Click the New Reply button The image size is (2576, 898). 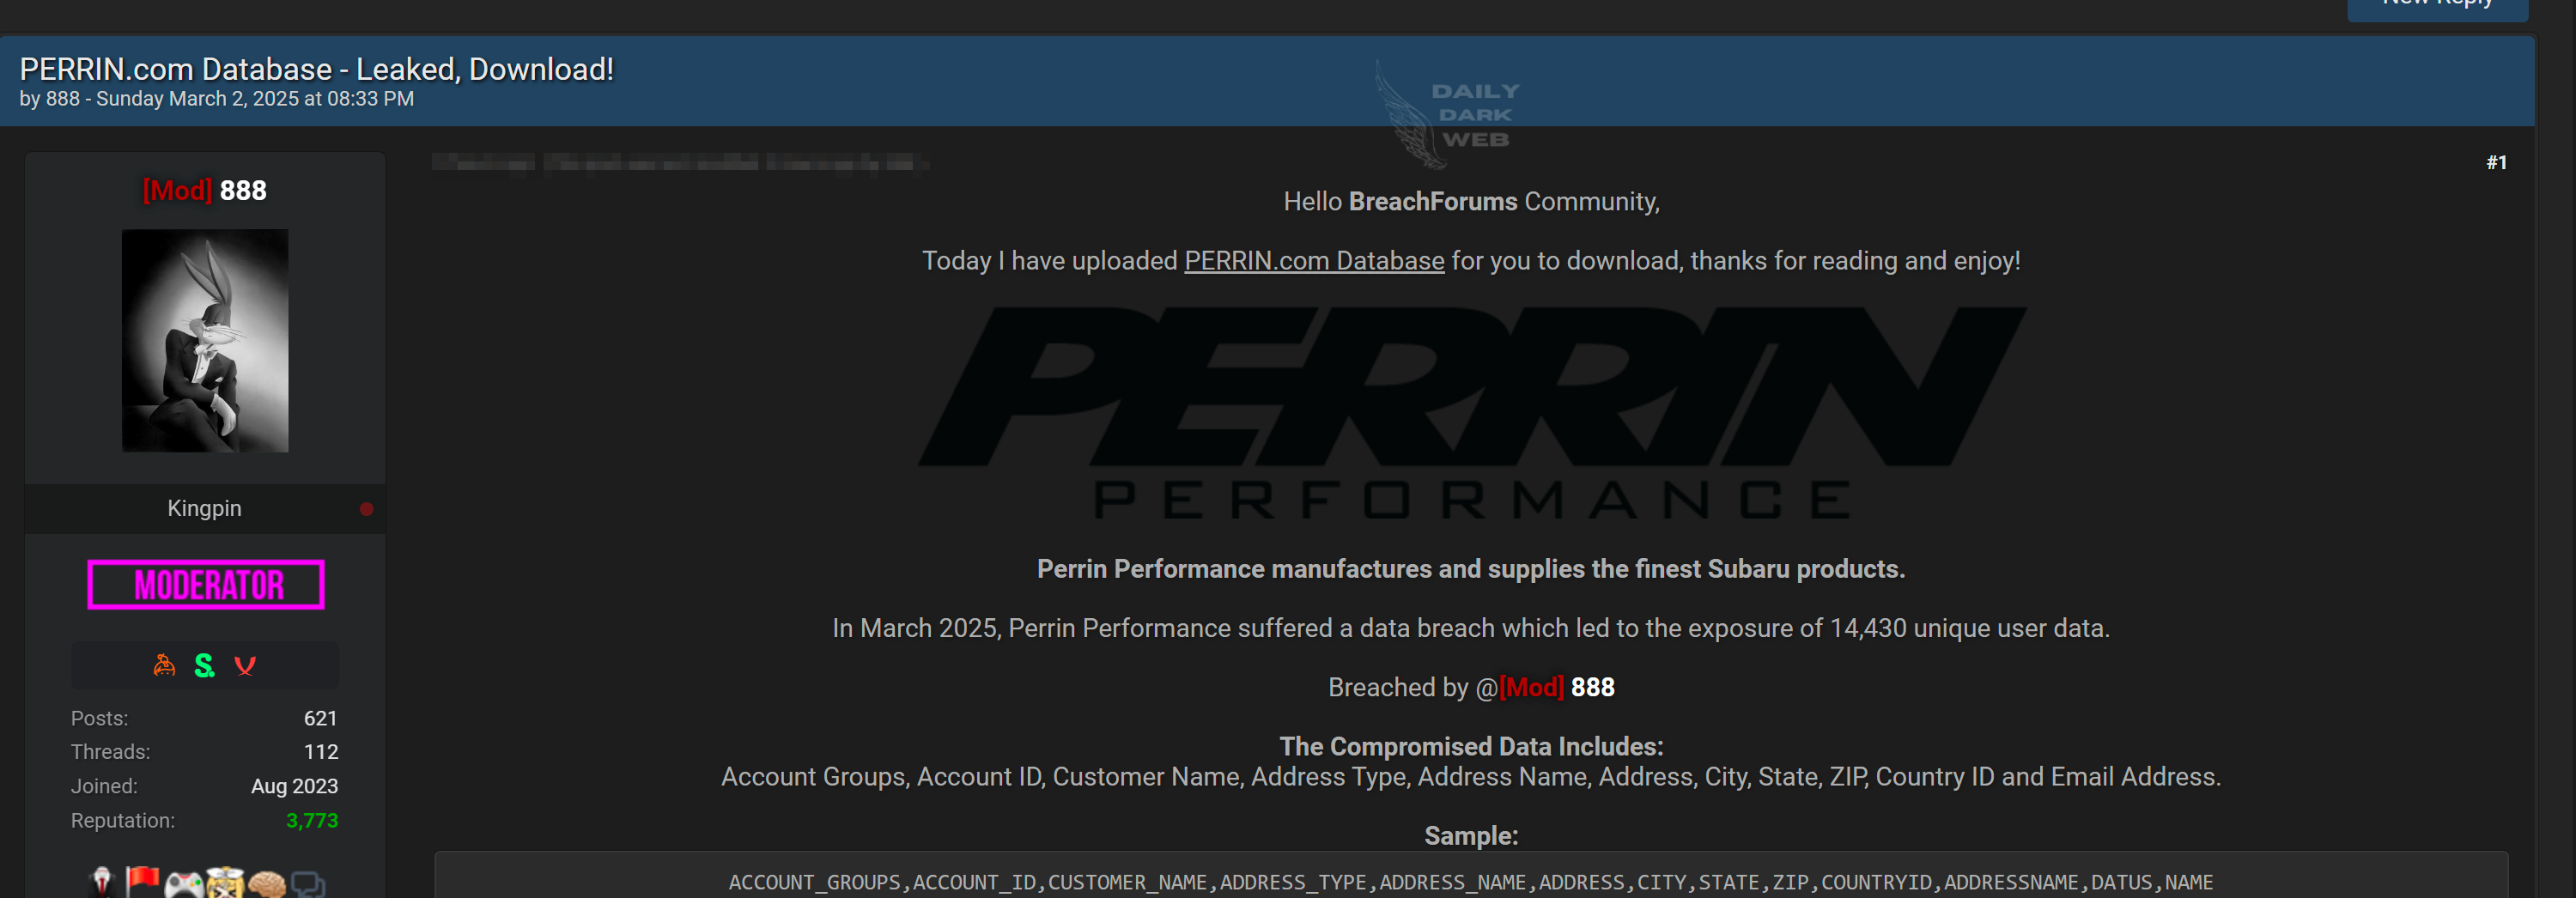pos(2437,8)
